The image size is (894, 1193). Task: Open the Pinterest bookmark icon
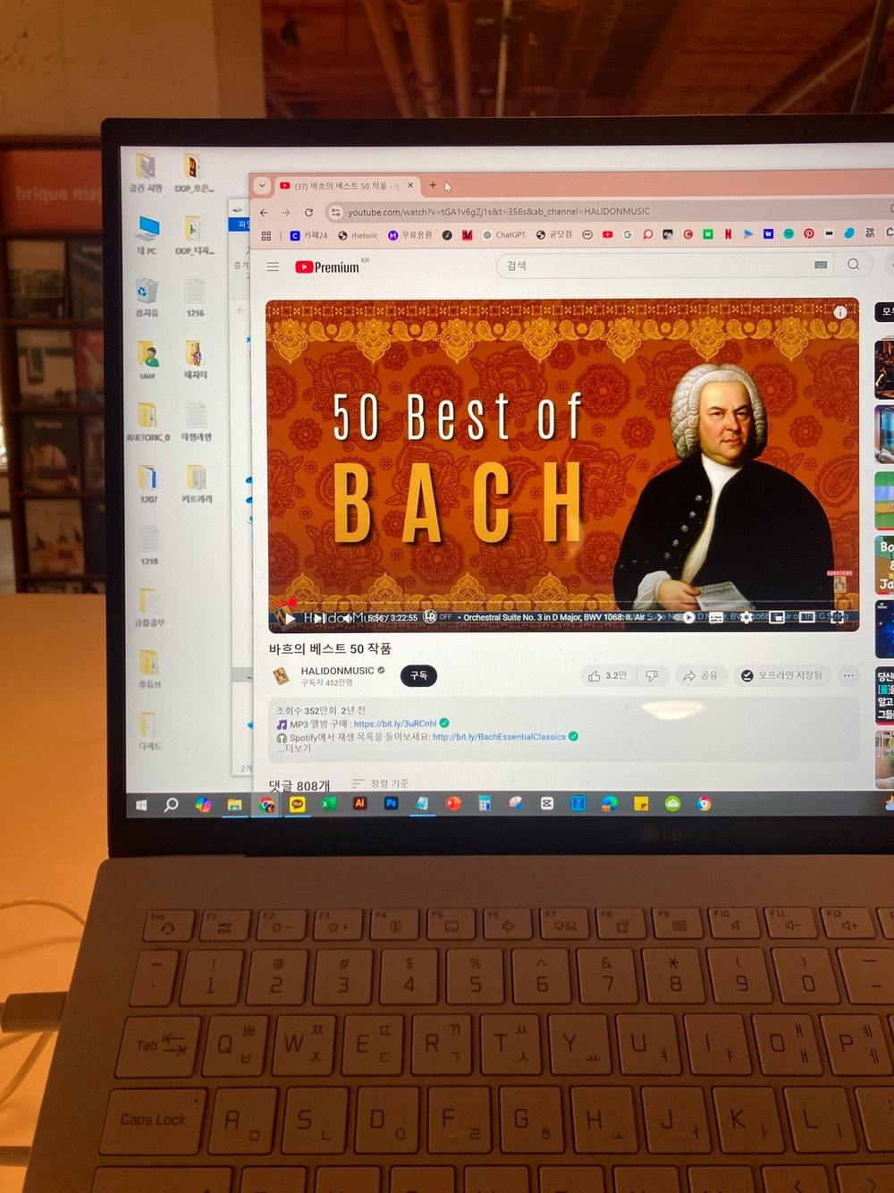point(808,233)
